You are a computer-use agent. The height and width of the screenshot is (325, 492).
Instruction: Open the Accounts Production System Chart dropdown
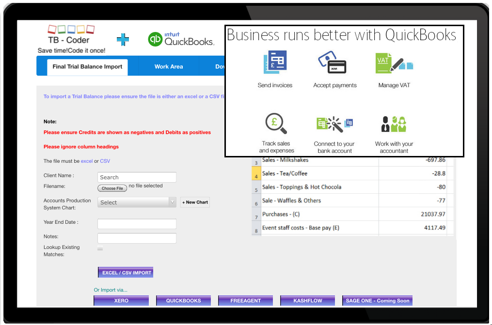(136, 202)
